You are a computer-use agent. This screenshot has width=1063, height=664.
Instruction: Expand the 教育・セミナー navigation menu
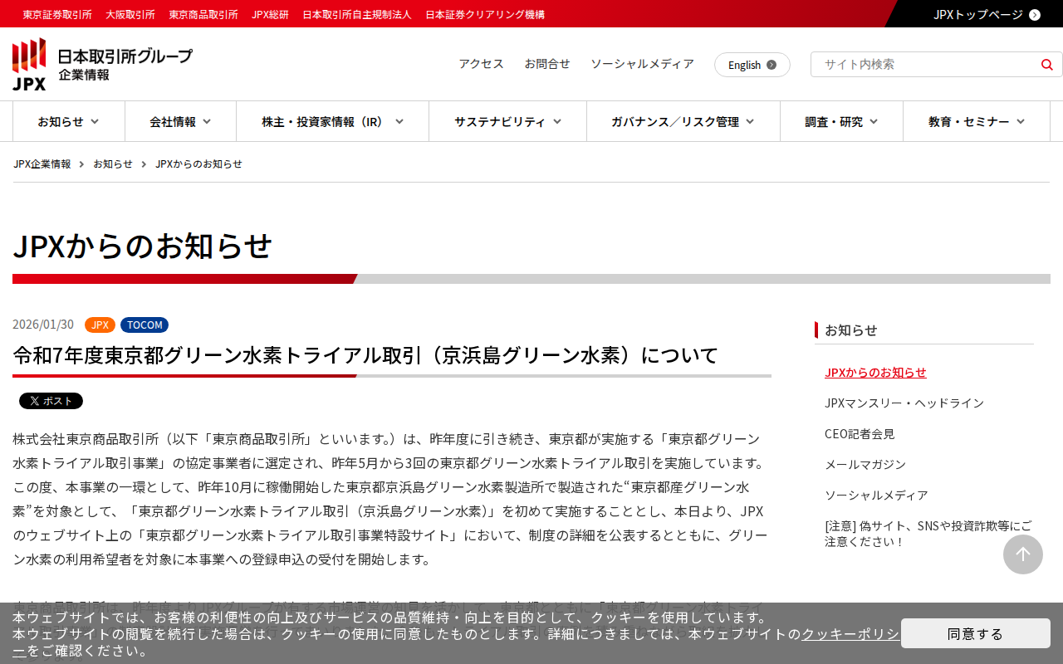click(977, 121)
